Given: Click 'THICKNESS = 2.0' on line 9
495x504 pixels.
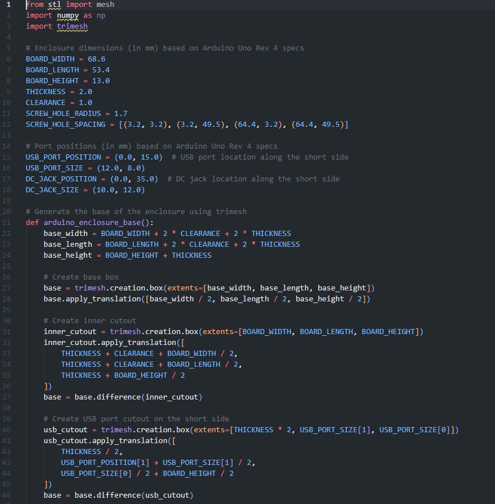Looking at the screenshot, I should 59,92.
